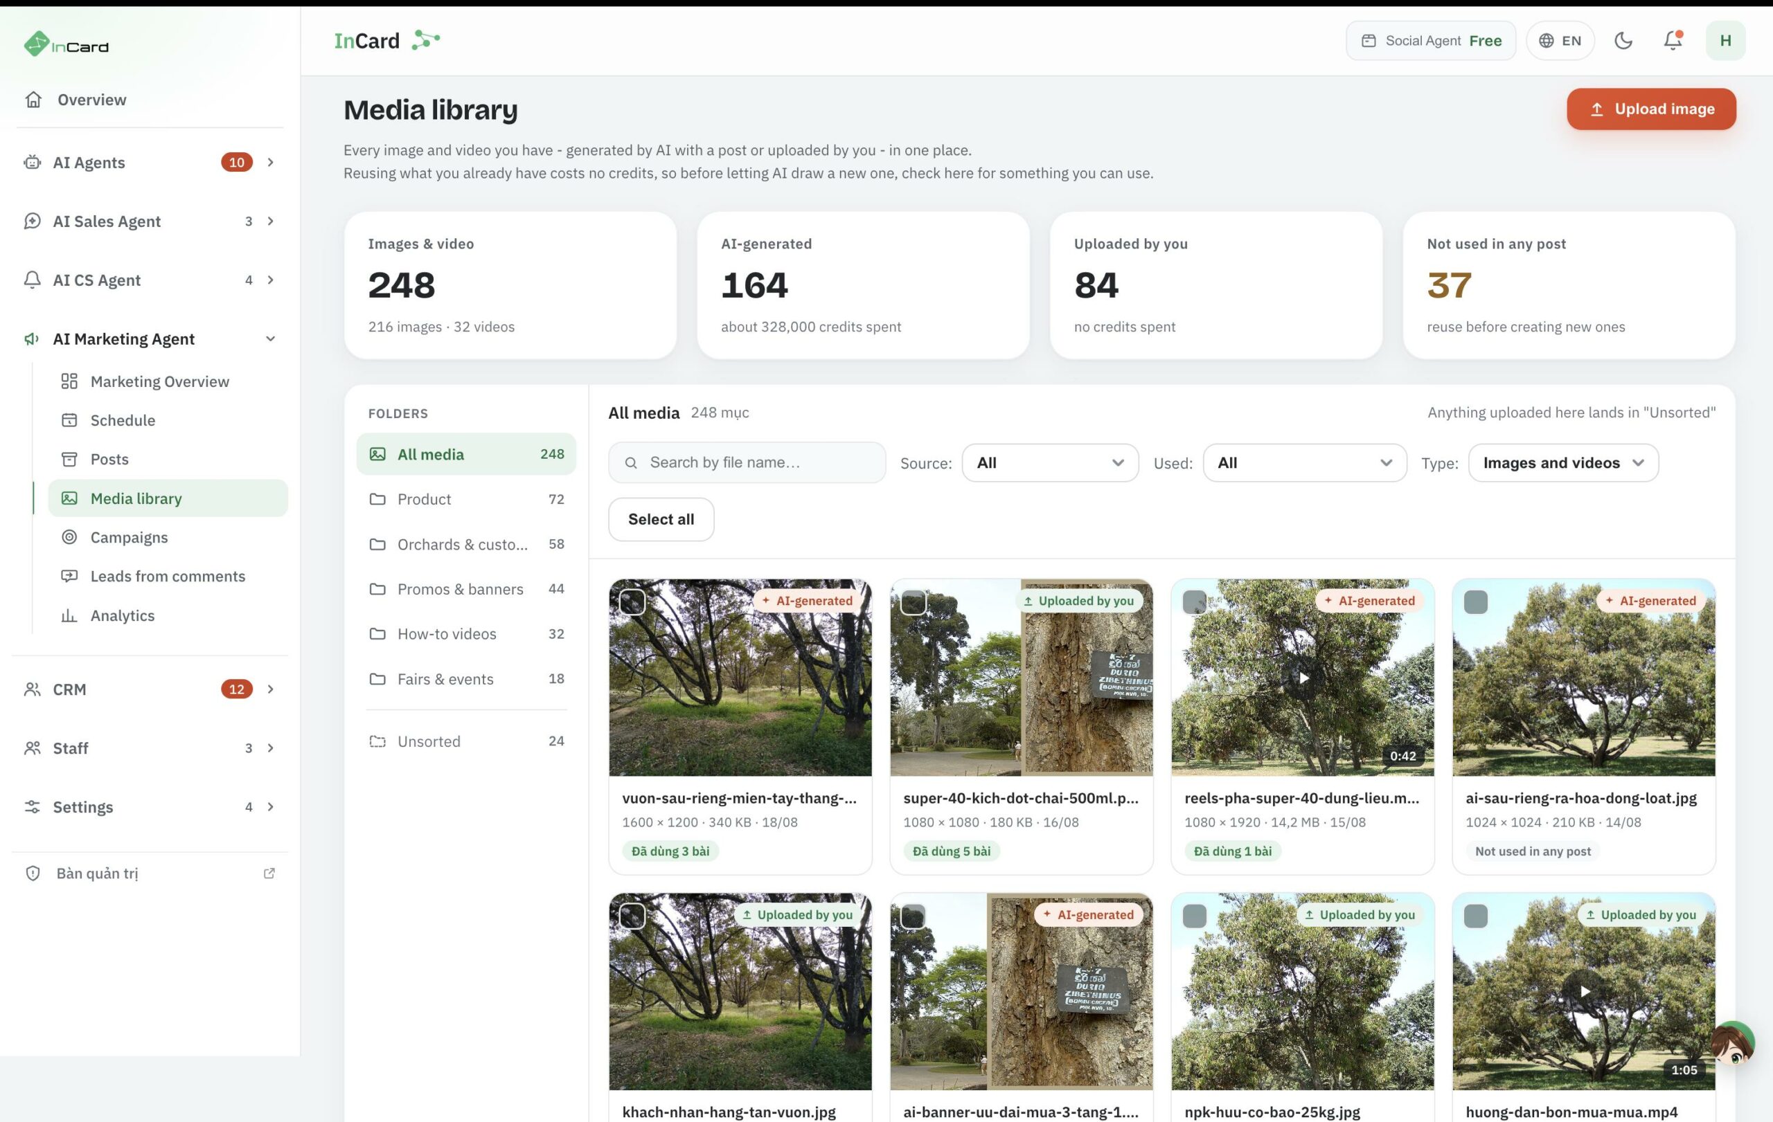Tick checkbox on super-40-kich-dot-chai image
Image resolution: width=1773 pixels, height=1122 pixels.
click(x=914, y=601)
